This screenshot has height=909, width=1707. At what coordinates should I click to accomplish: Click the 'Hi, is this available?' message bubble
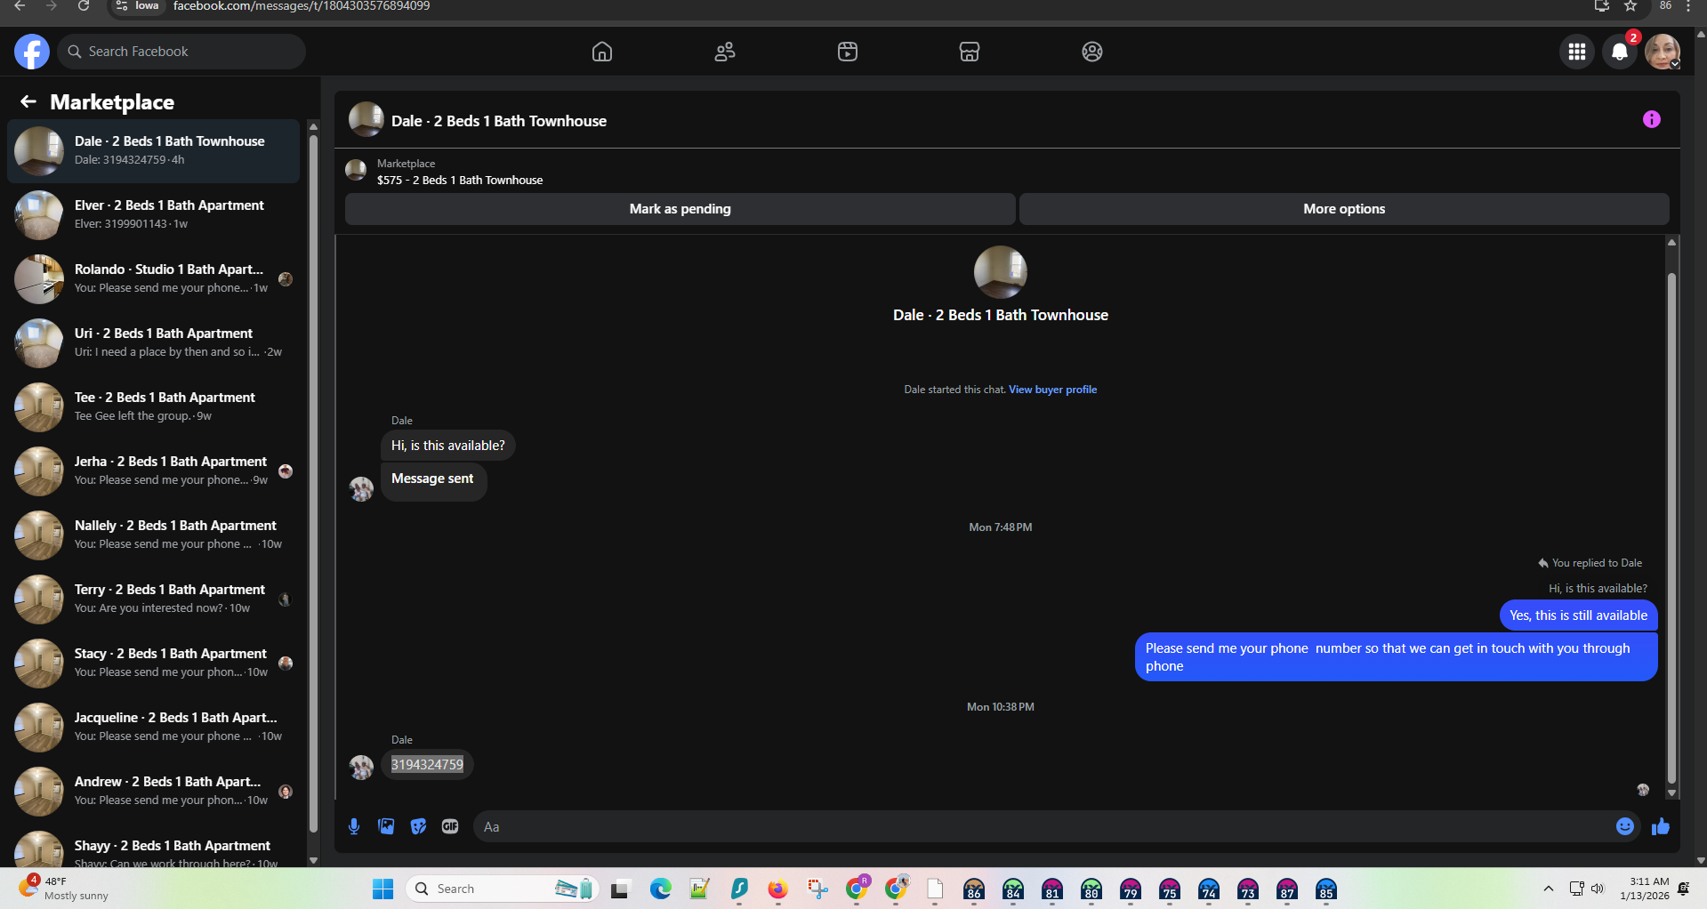pyautogui.click(x=448, y=446)
